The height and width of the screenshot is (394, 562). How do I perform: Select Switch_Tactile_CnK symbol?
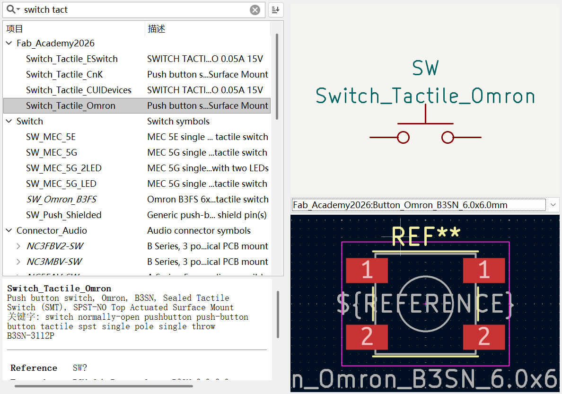(64, 75)
